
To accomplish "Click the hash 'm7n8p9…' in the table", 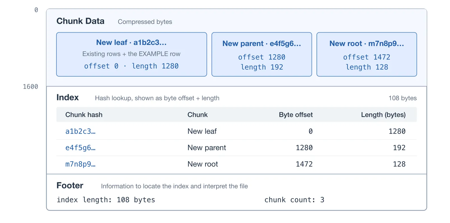I will 80,164.
